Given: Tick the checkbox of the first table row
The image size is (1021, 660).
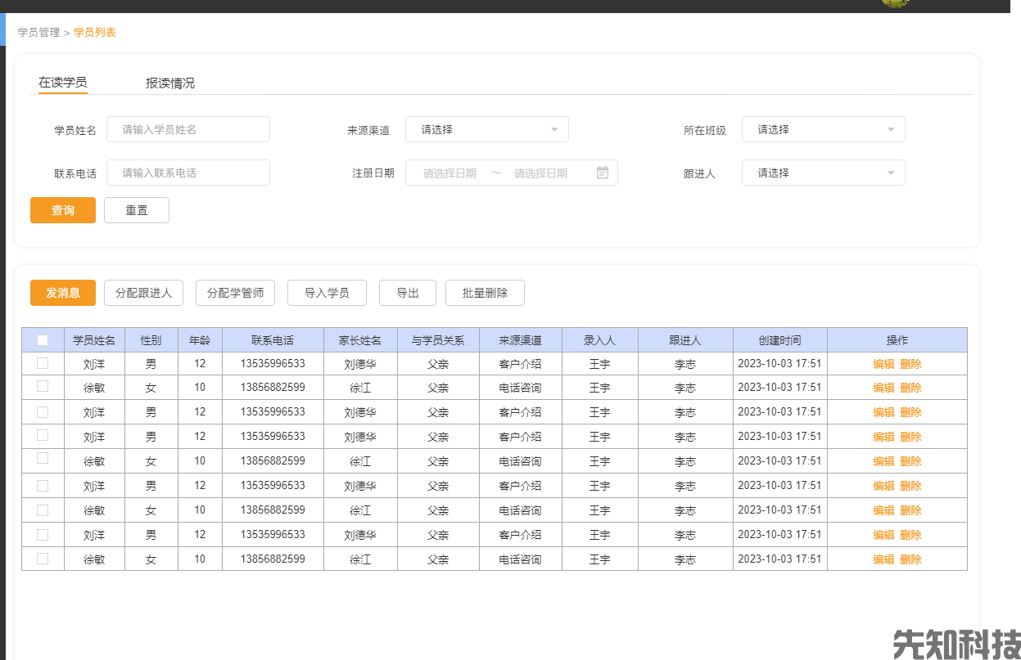Looking at the screenshot, I should tap(43, 363).
